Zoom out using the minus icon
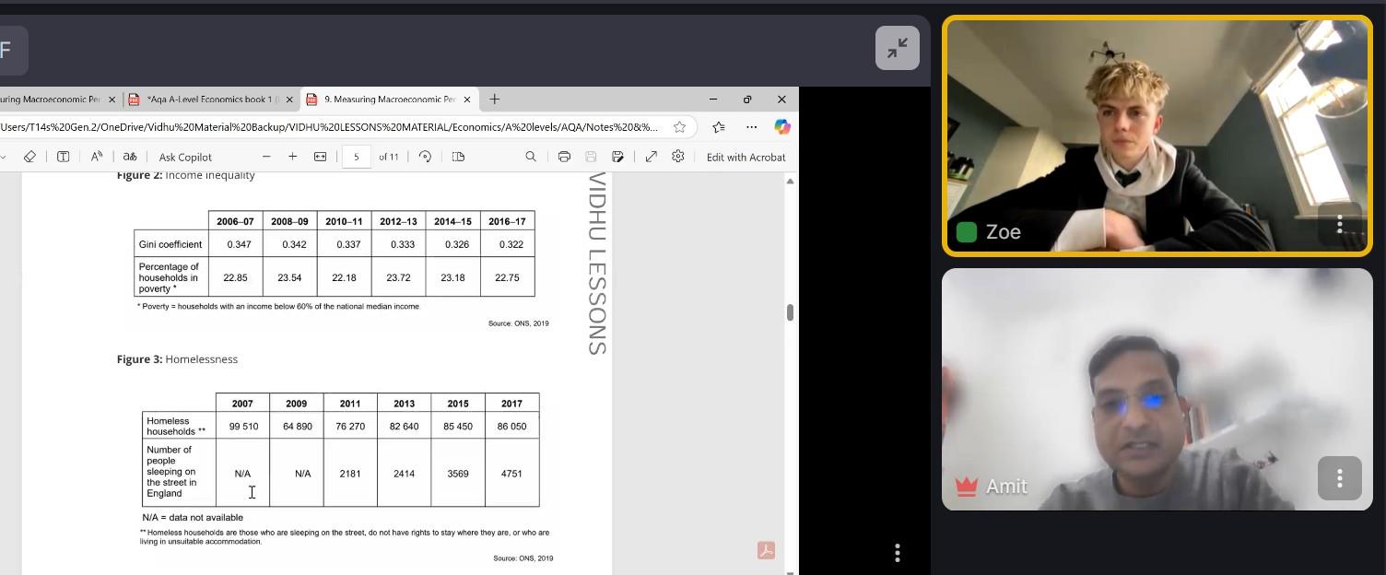This screenshot has height=575, width=1386. click(x=266, y=157)
